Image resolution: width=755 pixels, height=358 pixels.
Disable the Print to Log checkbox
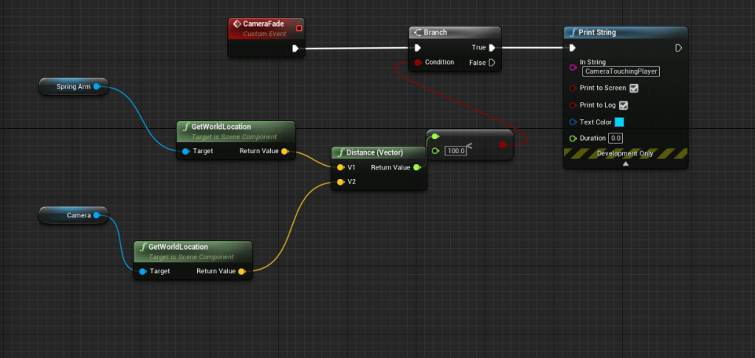[x=623, y=105]
